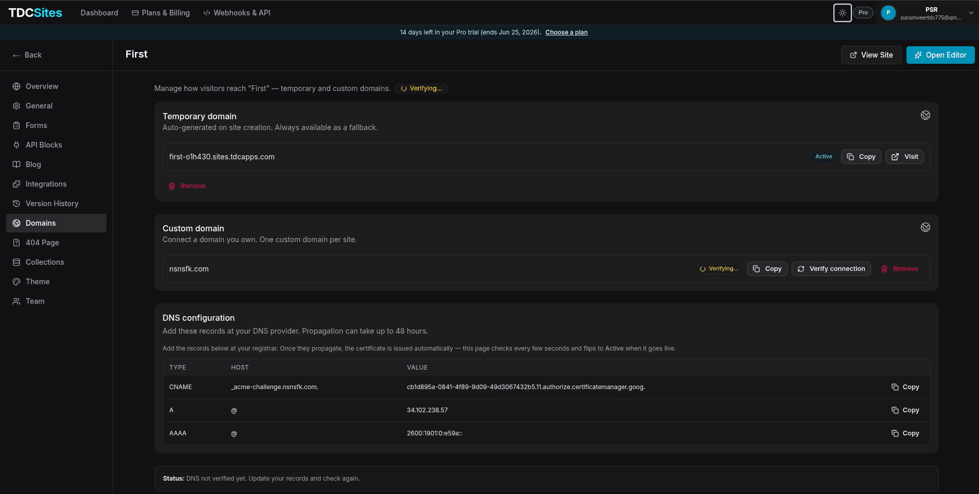This screenshot has height=494, width=979.
Task: Open Plans & Billing page
Action: pos(161,13)
